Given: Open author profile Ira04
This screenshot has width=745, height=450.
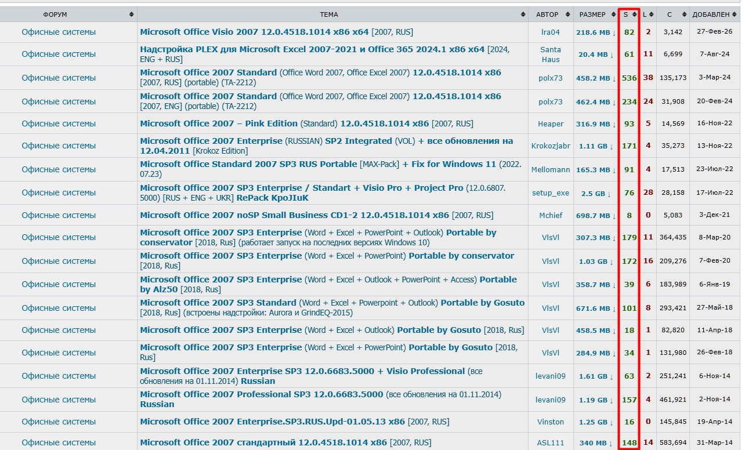Looking at the screenshot, I should click(551, 32).
